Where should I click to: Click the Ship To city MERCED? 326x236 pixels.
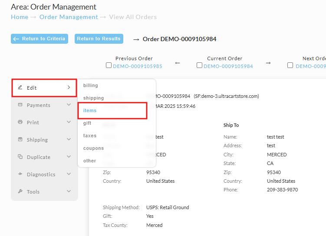(x=277, y=155)
